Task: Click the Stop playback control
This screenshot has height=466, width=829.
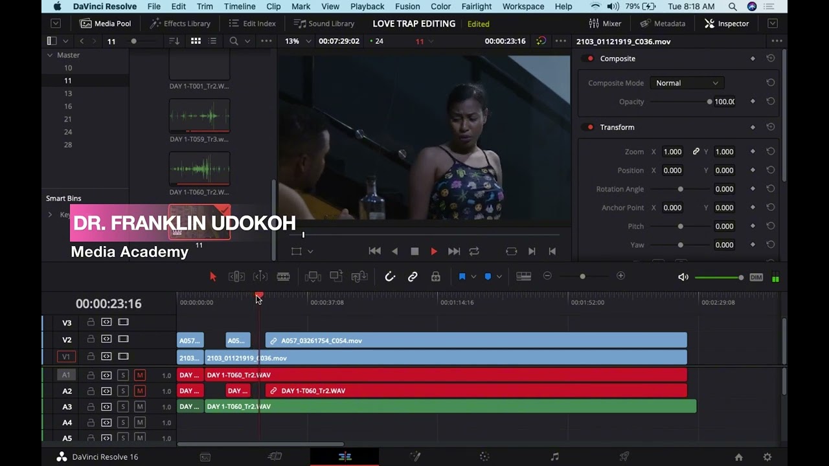Action: point(414,251)
